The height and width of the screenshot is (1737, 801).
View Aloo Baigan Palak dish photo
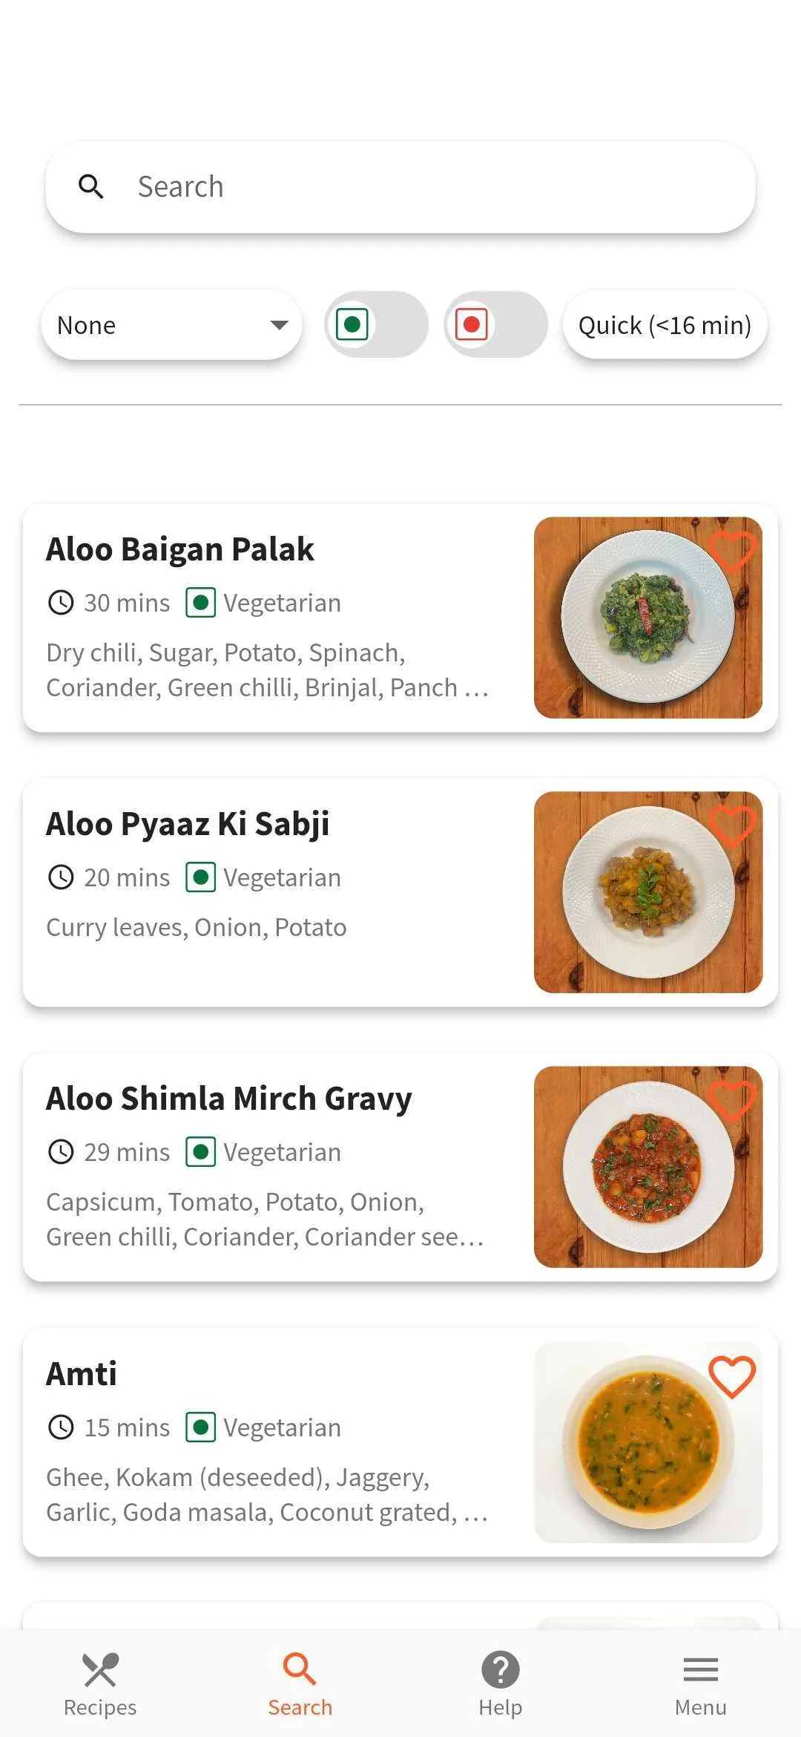[648, 618]
